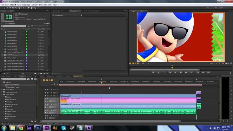The image size is (233, 131).
Task: Select the Track Select tool
Action: coord(7,8)
